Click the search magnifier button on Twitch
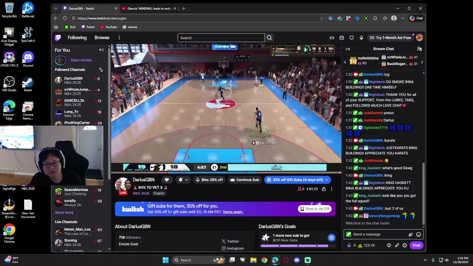The image size is (473, 266). click(269, 38)
